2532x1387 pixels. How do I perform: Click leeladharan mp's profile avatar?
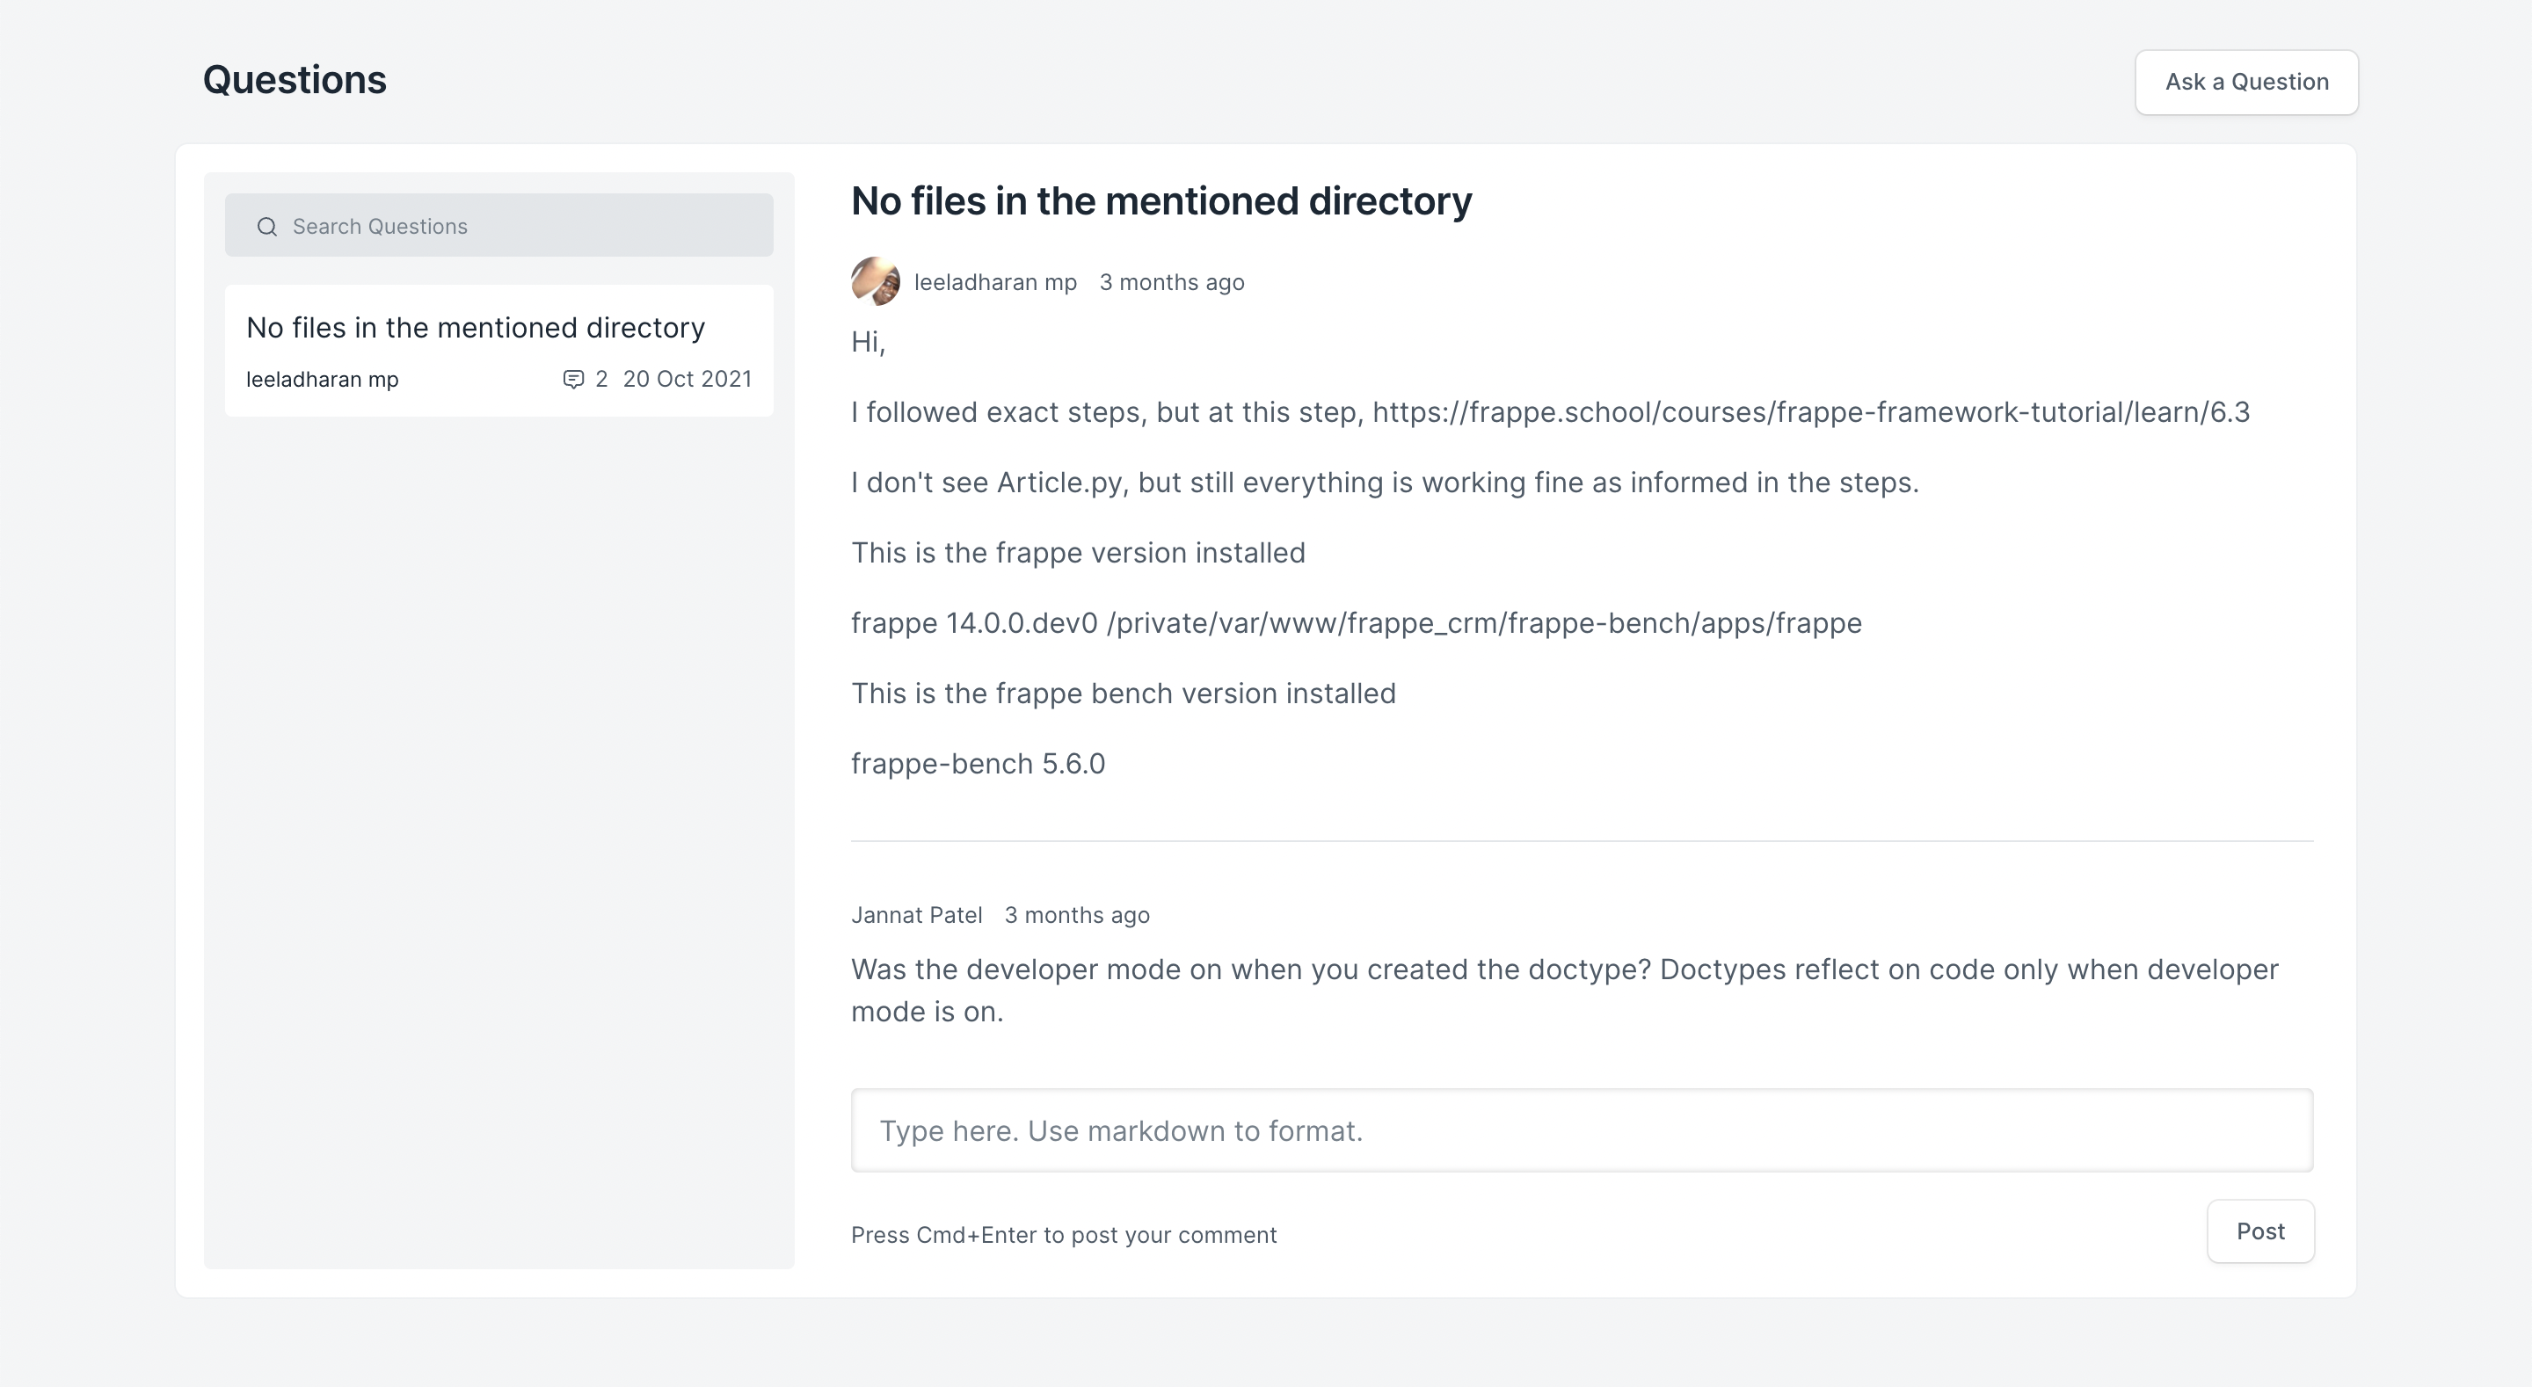875,280
